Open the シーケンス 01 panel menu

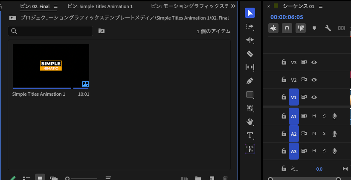(321, 6)
